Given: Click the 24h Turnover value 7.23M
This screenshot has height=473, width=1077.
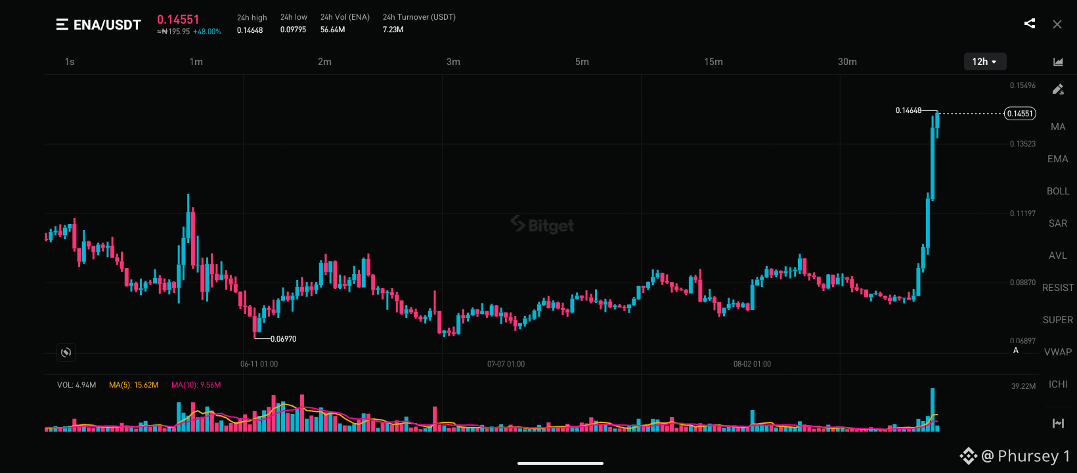Looking at the screenshot, I should tap(393, 30).
